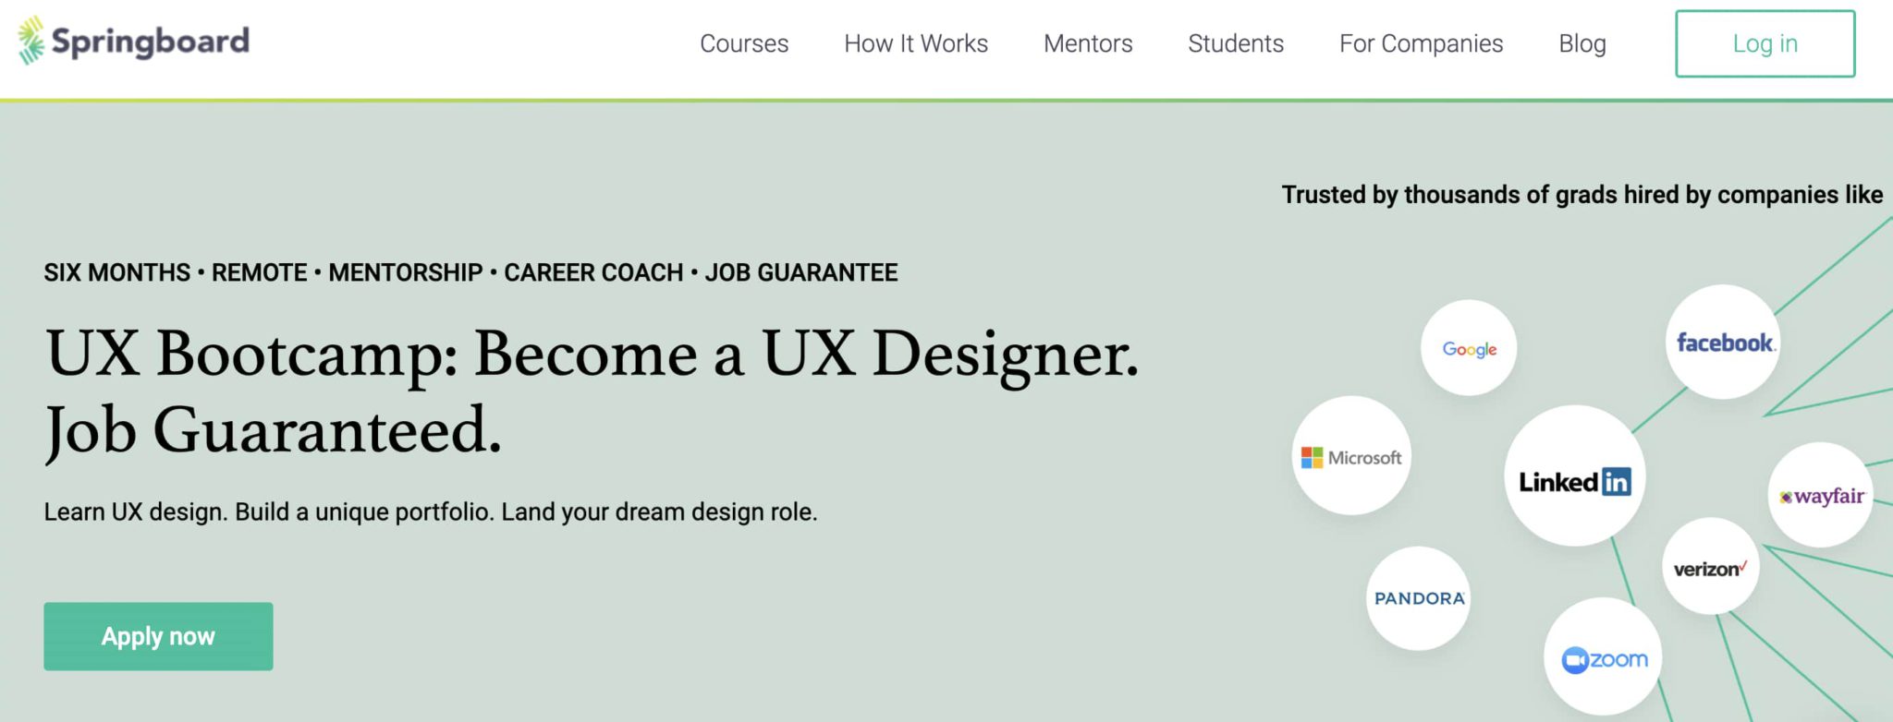Click the JOB GUARANTEE label text
The height and width of the screenshot is (722, 1893).
[x=800, y=272]
